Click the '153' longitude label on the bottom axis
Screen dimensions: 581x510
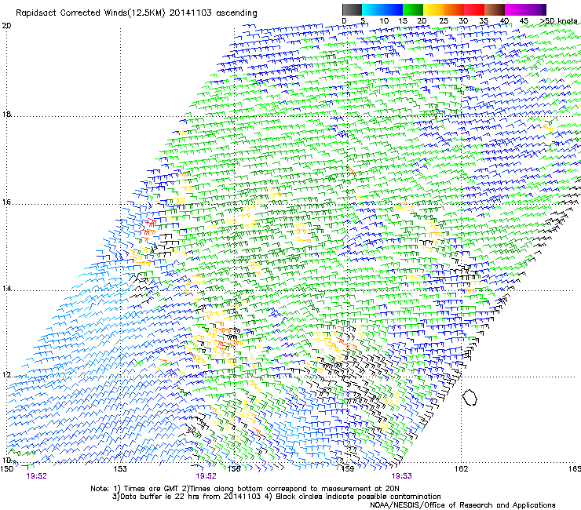pyautogui.click(x=120, y=469)
